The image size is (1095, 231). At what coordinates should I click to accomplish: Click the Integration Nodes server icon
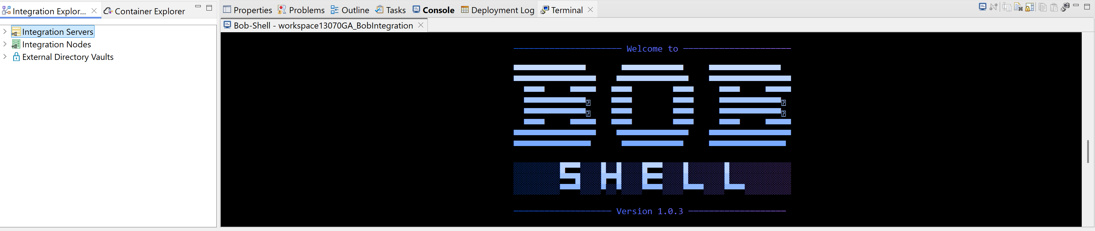coord(16,44)
